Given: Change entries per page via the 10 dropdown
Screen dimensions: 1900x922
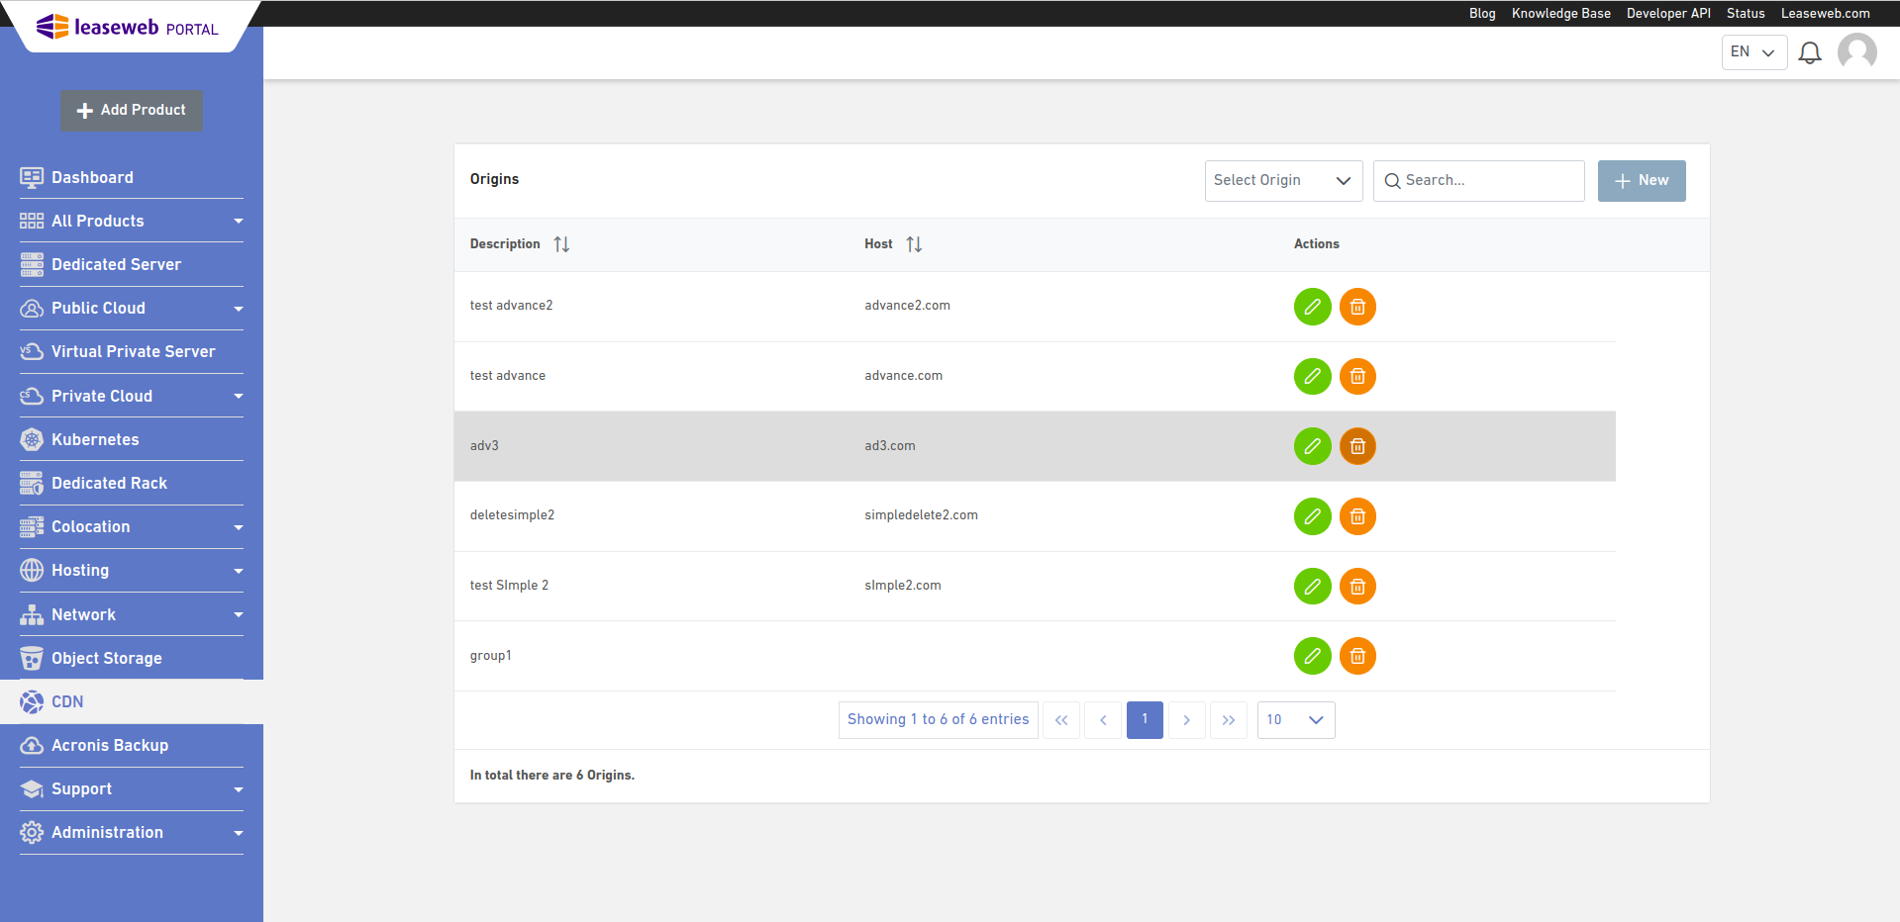Looking at the screenshot, I should click(1295, 719).
